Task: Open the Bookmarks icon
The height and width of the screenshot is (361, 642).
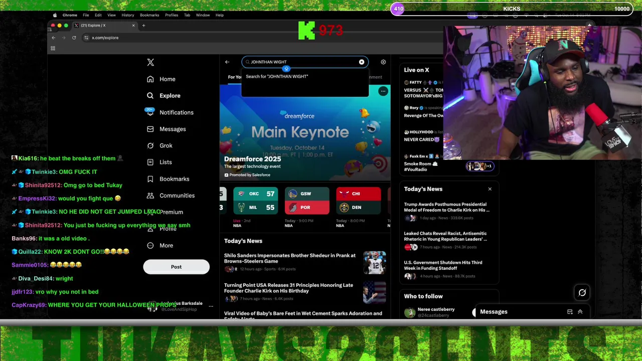Action: pos(150,179)
